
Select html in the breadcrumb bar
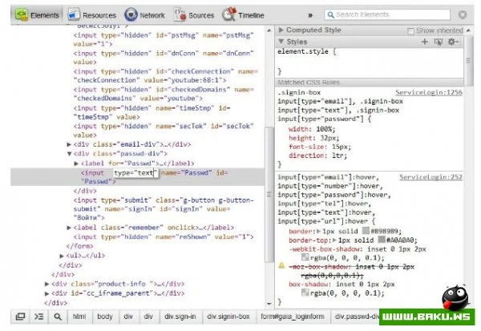79,317
